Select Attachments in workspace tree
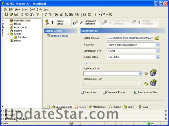 click(x=21, y=27)
